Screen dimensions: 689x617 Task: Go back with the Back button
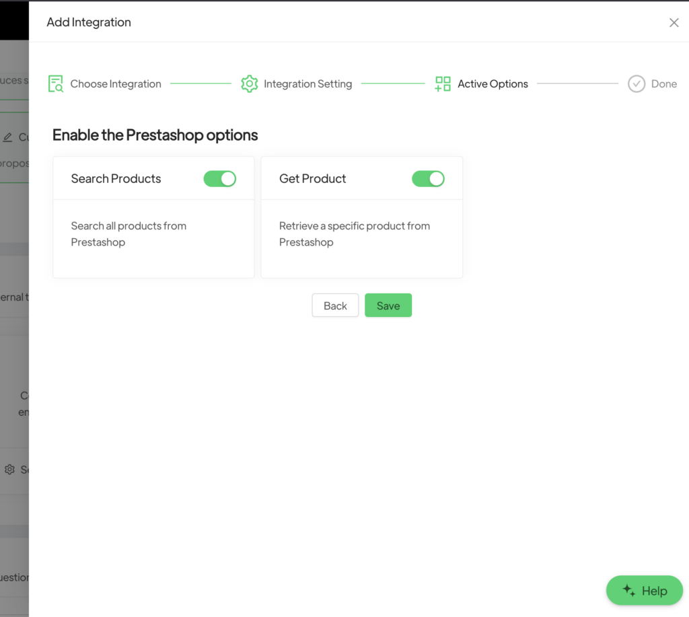[x=335, y=305]
